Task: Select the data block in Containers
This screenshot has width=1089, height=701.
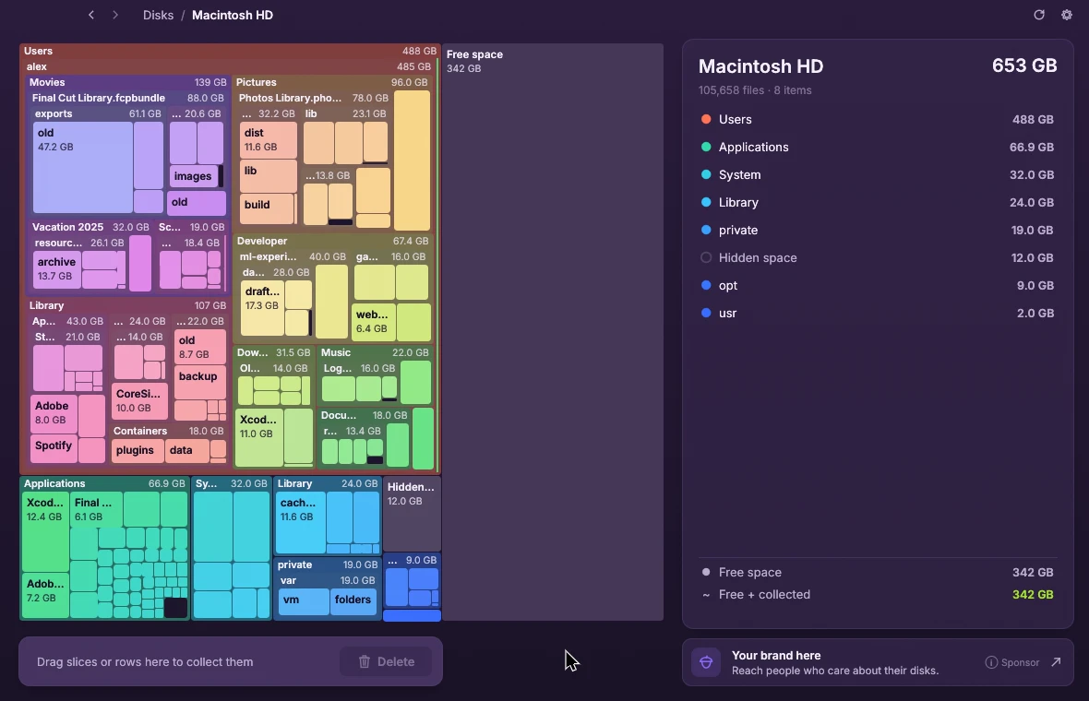Action: tap(186, 450)
